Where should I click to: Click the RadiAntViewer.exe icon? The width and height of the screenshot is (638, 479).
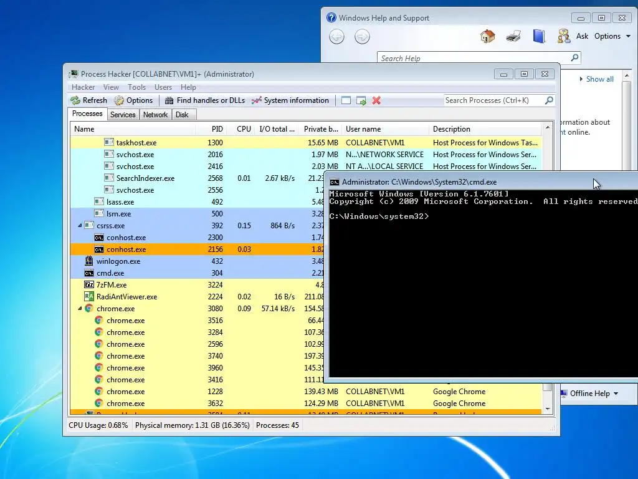point(88,296)
